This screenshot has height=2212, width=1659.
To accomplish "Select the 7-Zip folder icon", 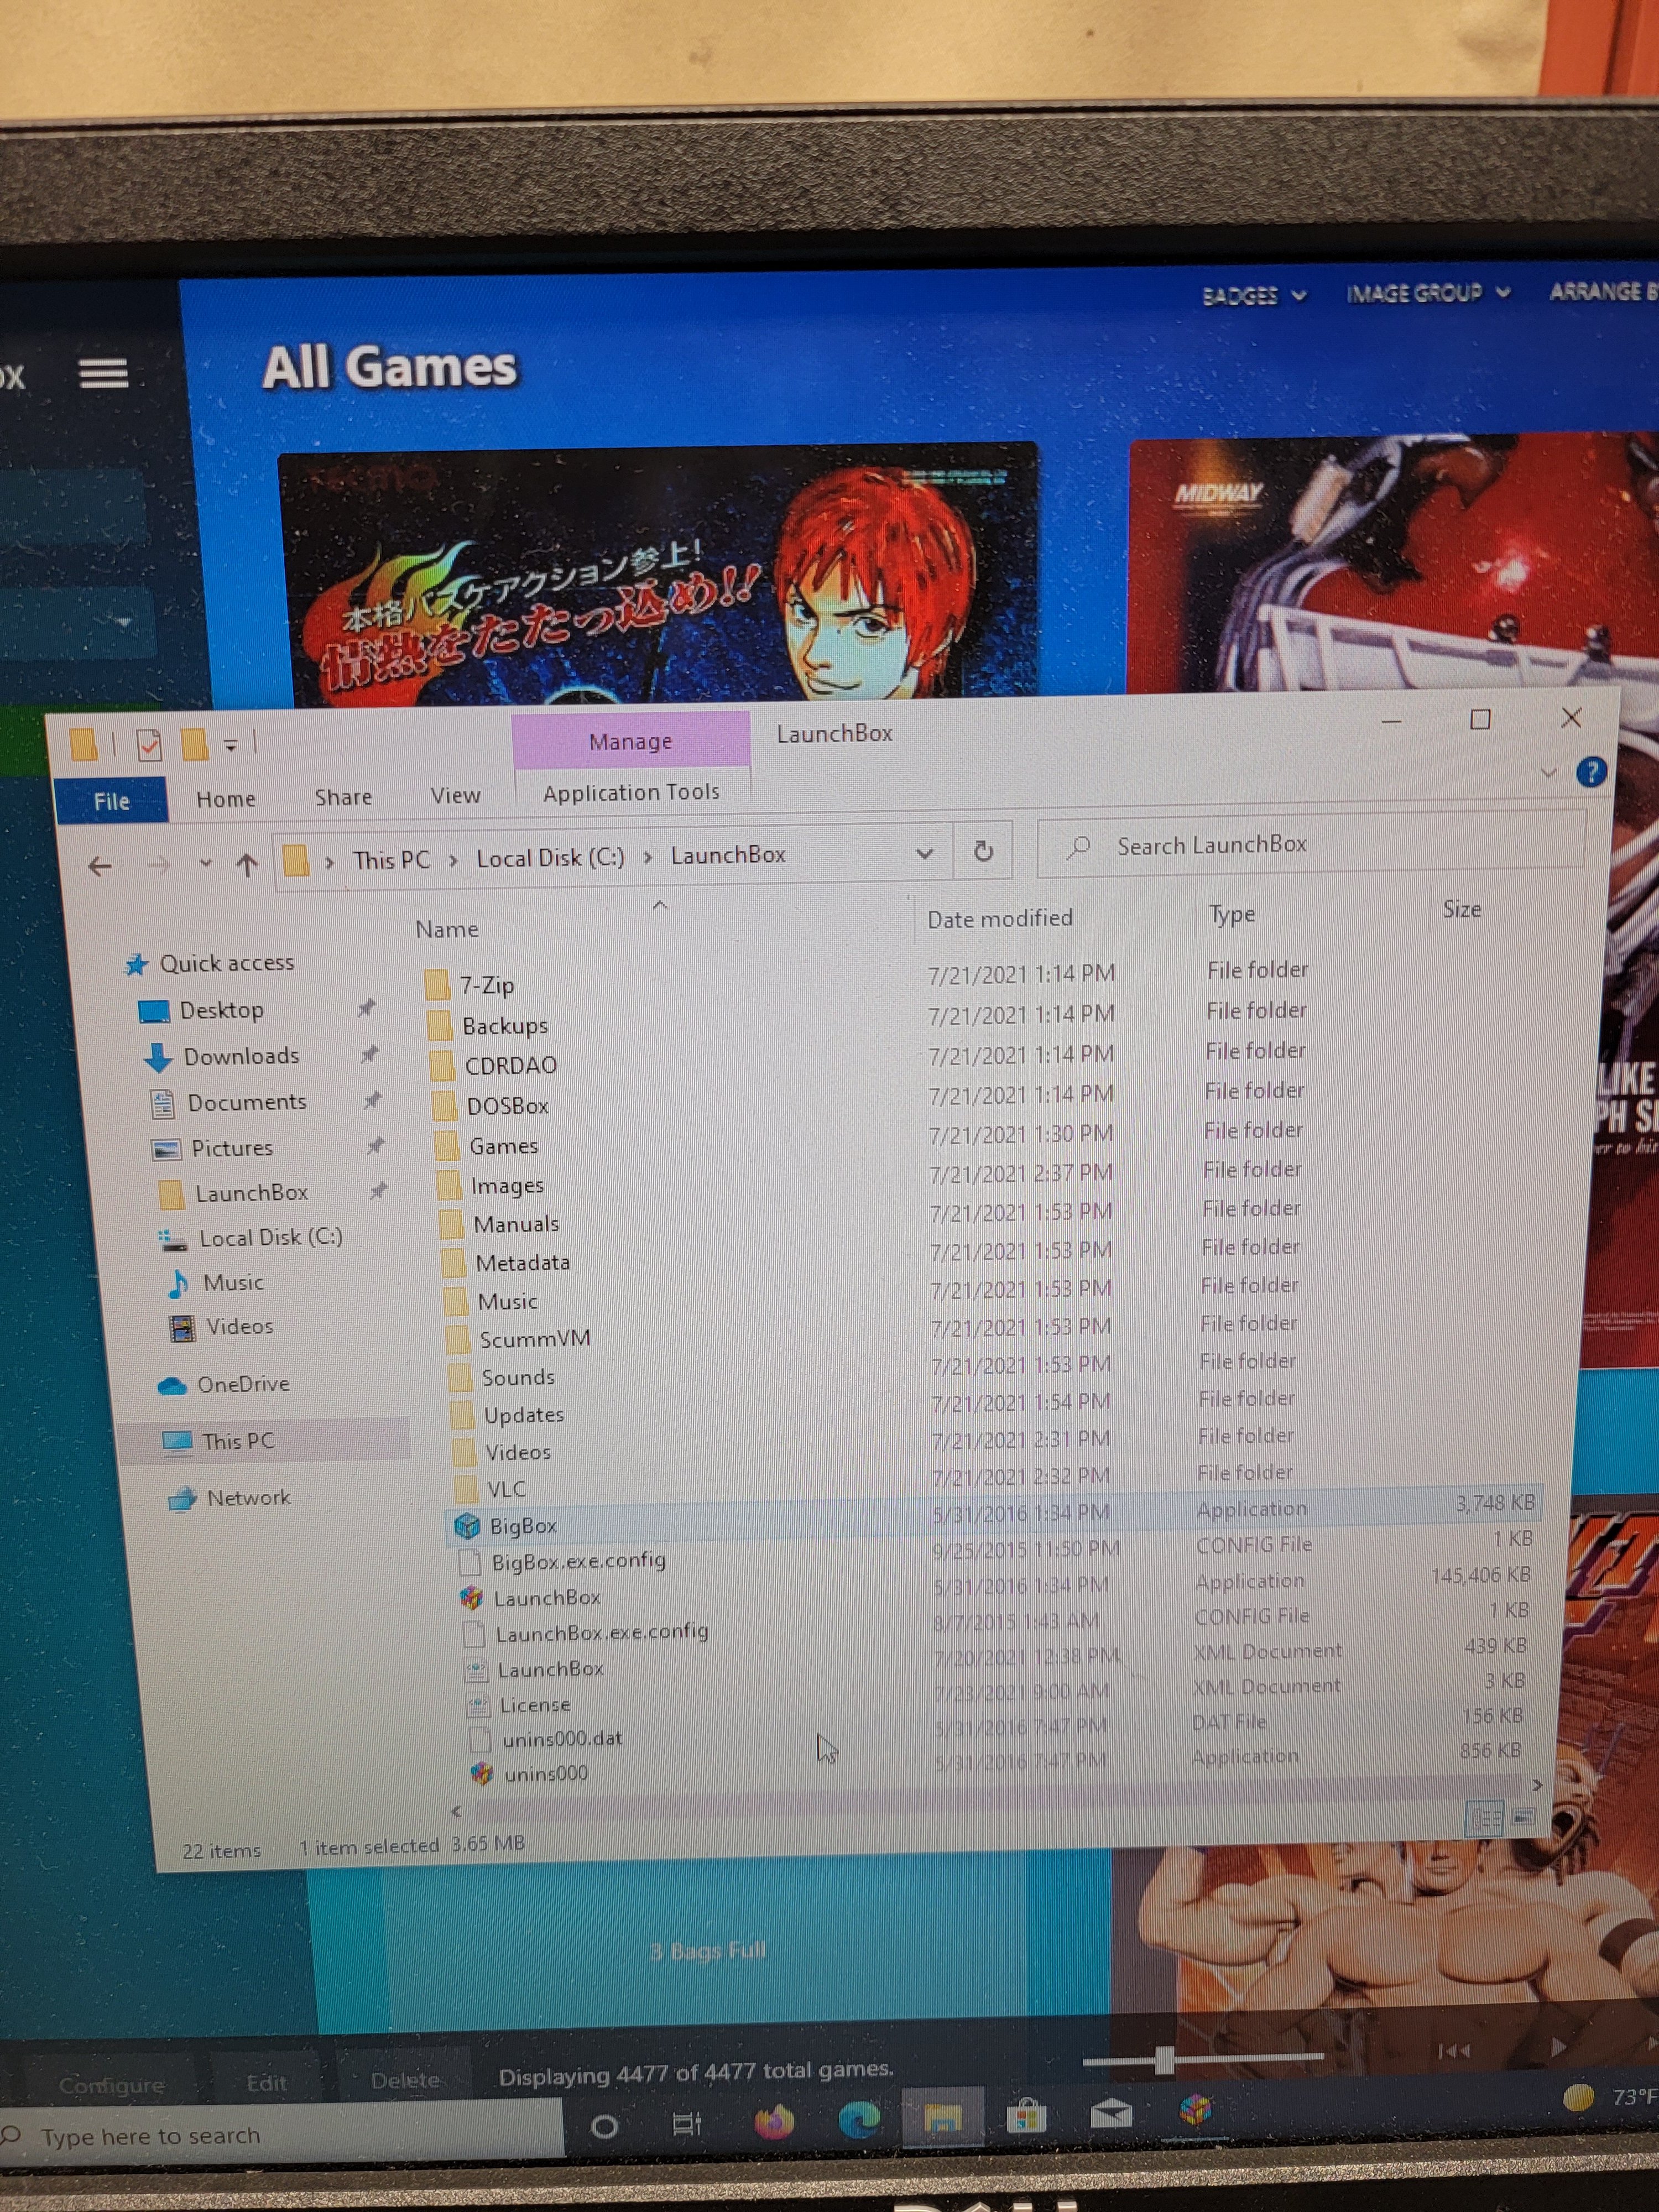I will pos(438,986).
